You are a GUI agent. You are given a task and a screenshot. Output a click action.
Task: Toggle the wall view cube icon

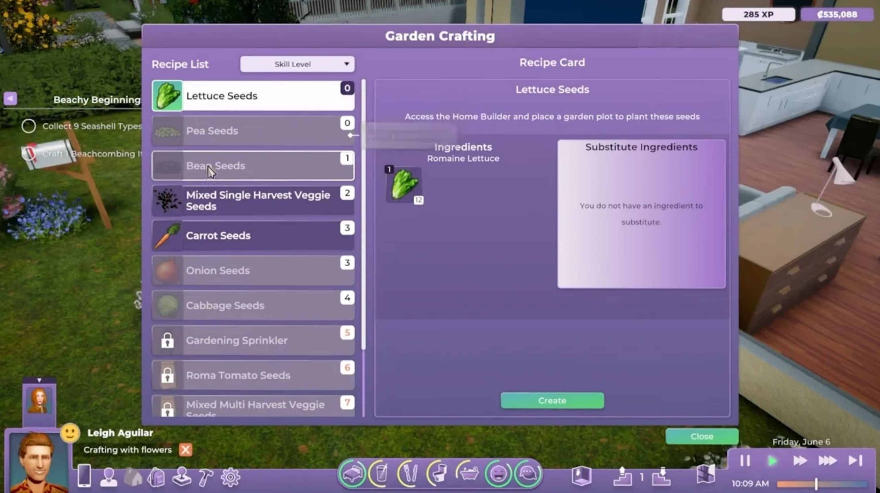coord(581,475)
